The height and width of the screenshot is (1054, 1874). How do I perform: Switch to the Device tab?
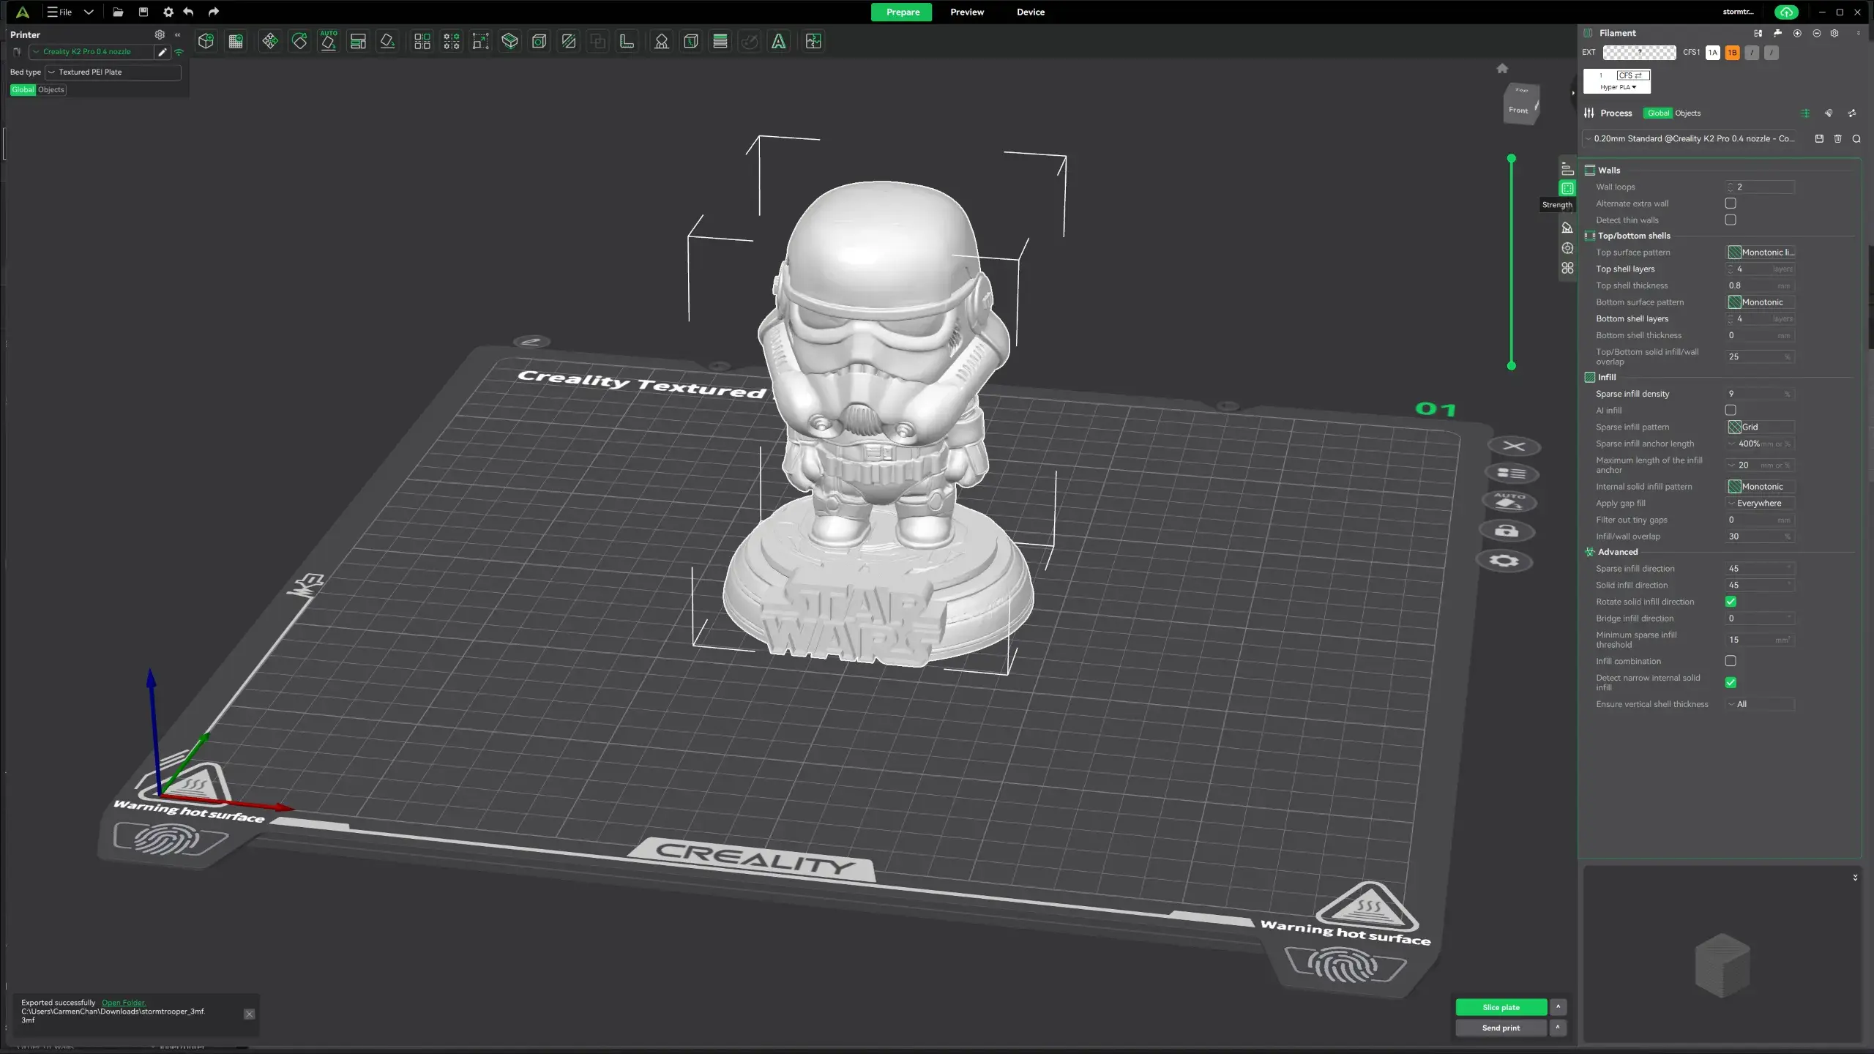point(1031,12)
